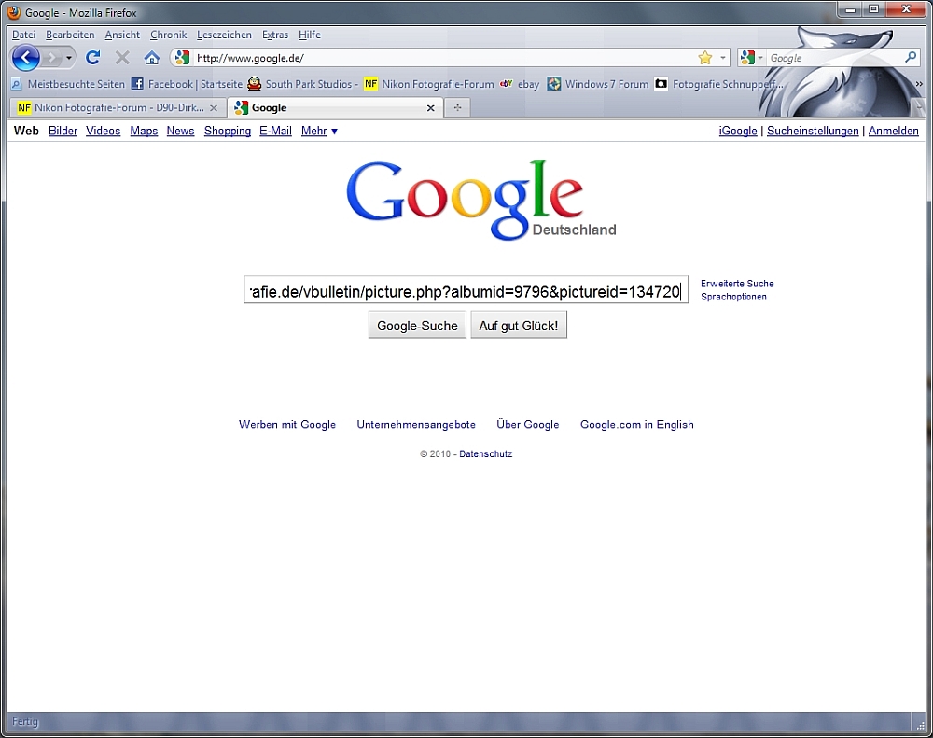The height and width of the screenshot is (738, 933).
Task: Go to the Home page icon
Action: (x=152, y=58)
